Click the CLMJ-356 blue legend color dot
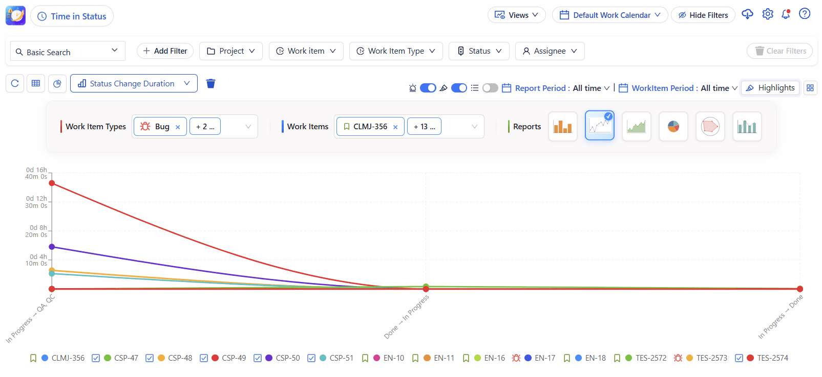Screen dimensions: 822x377 tap(45, 358)
